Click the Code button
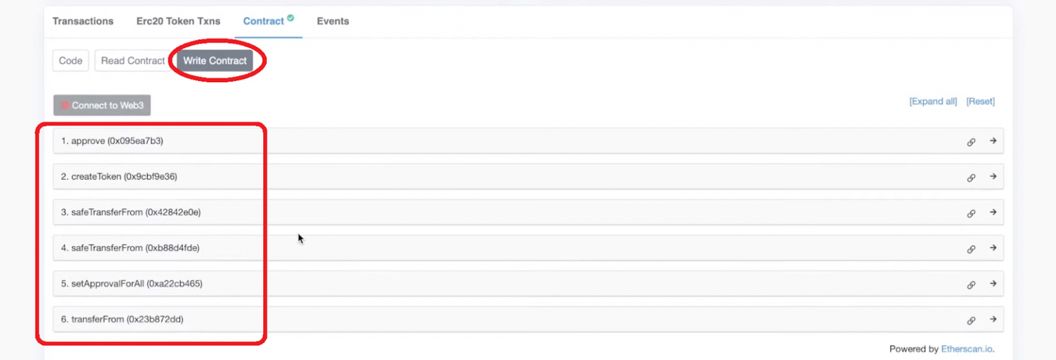Image resolution: width=1056 pixels, height=360 pixels. pyautogui.click(x=71, y=60)
